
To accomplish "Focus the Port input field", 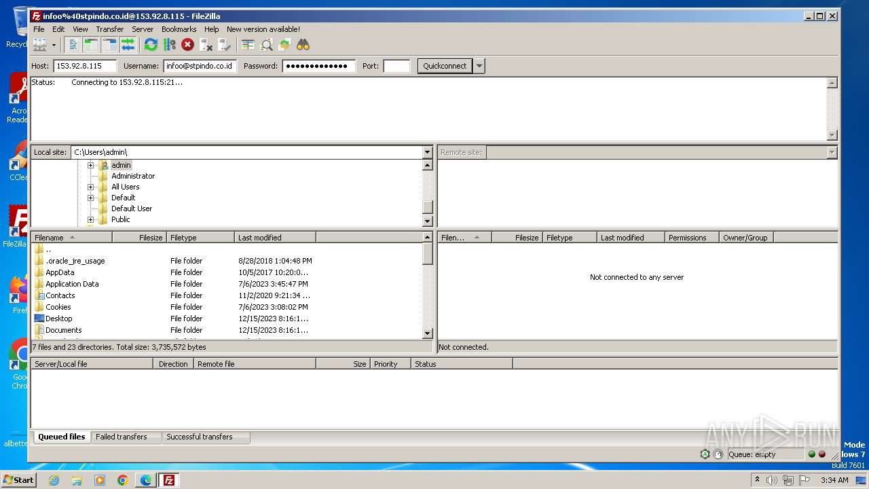I will tap(396, 66).
